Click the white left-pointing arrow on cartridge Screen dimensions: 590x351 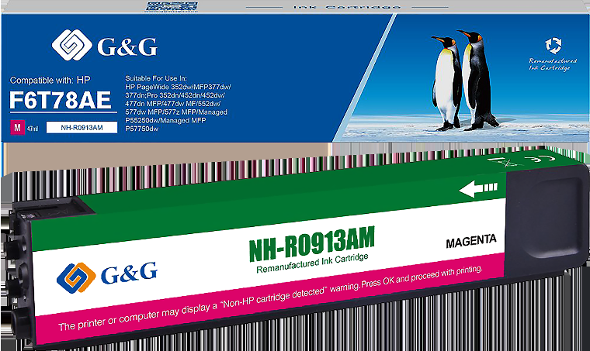click(x=477, y=188)
